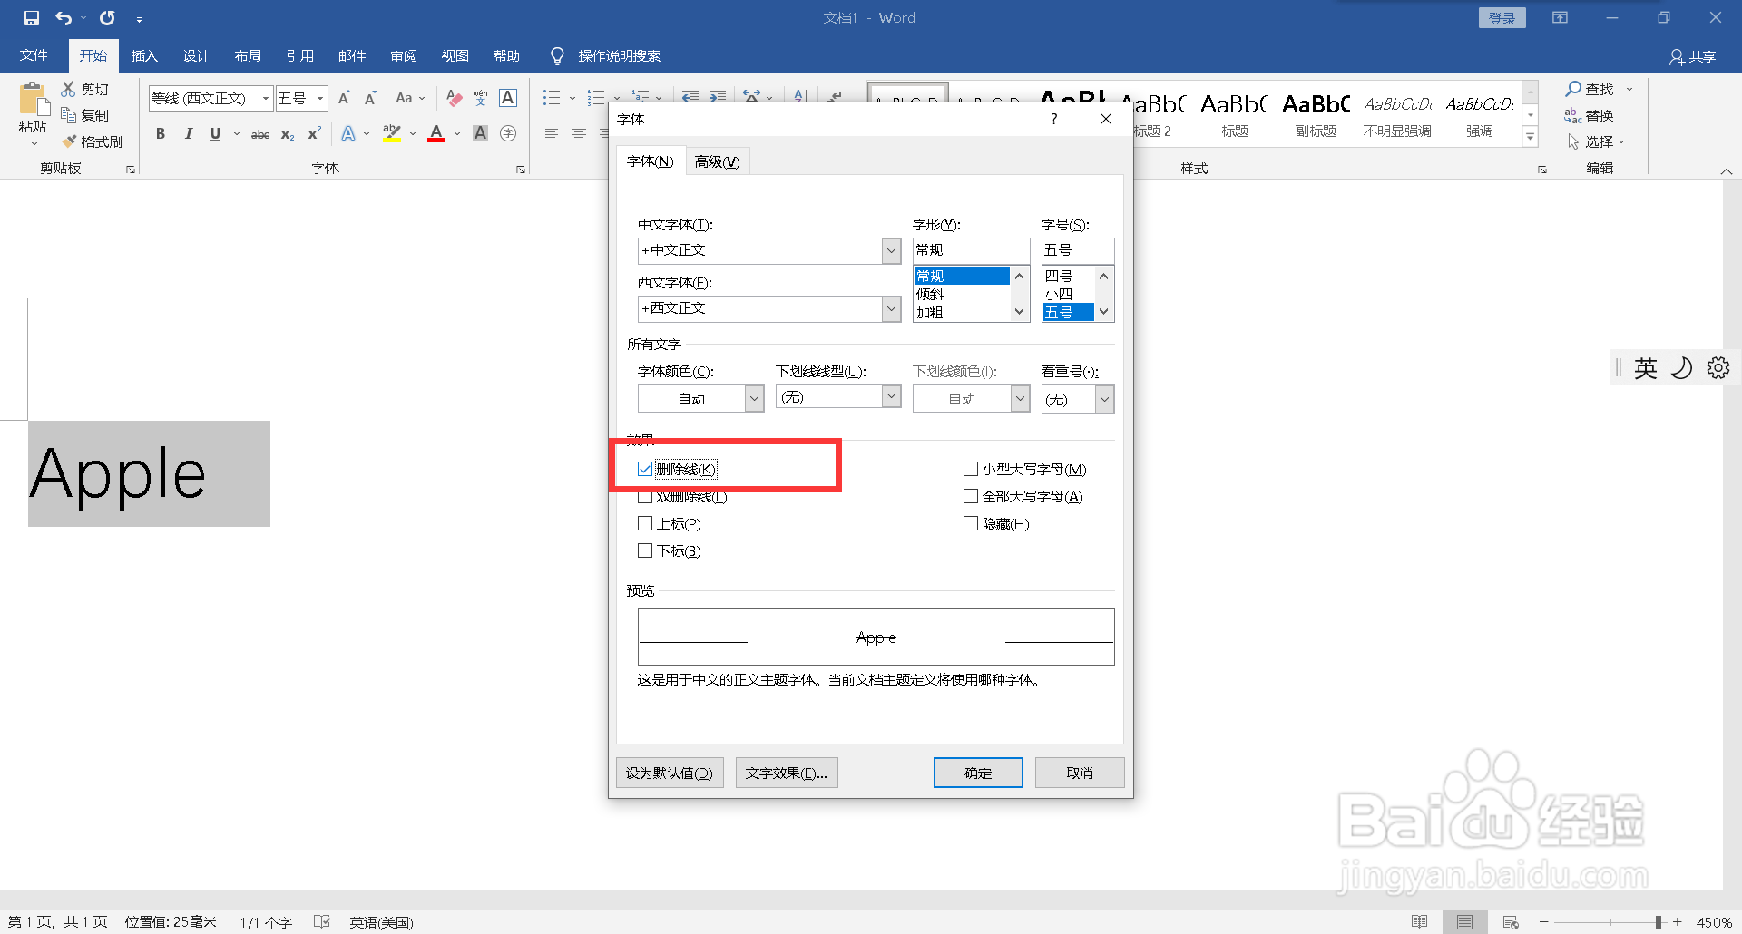Click the 取消 Cancel button
Image resolution: width=1742 pixels, height=934 pixels.
pos(1080,773)
